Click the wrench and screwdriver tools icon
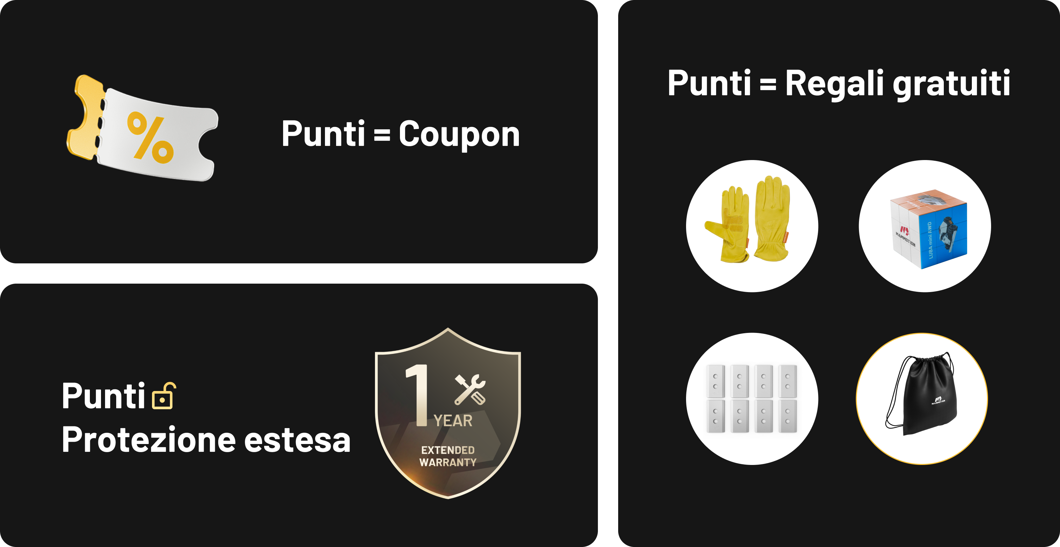This screenshot has height=547, width=1060. pyautogui.click(x=470, y=389)
